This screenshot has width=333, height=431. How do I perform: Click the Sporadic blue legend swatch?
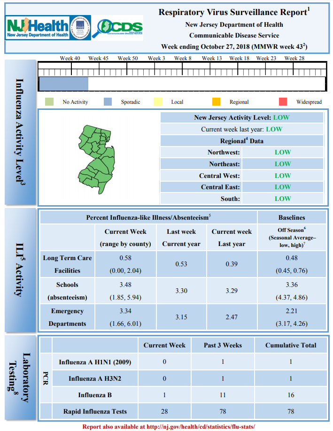108,102
